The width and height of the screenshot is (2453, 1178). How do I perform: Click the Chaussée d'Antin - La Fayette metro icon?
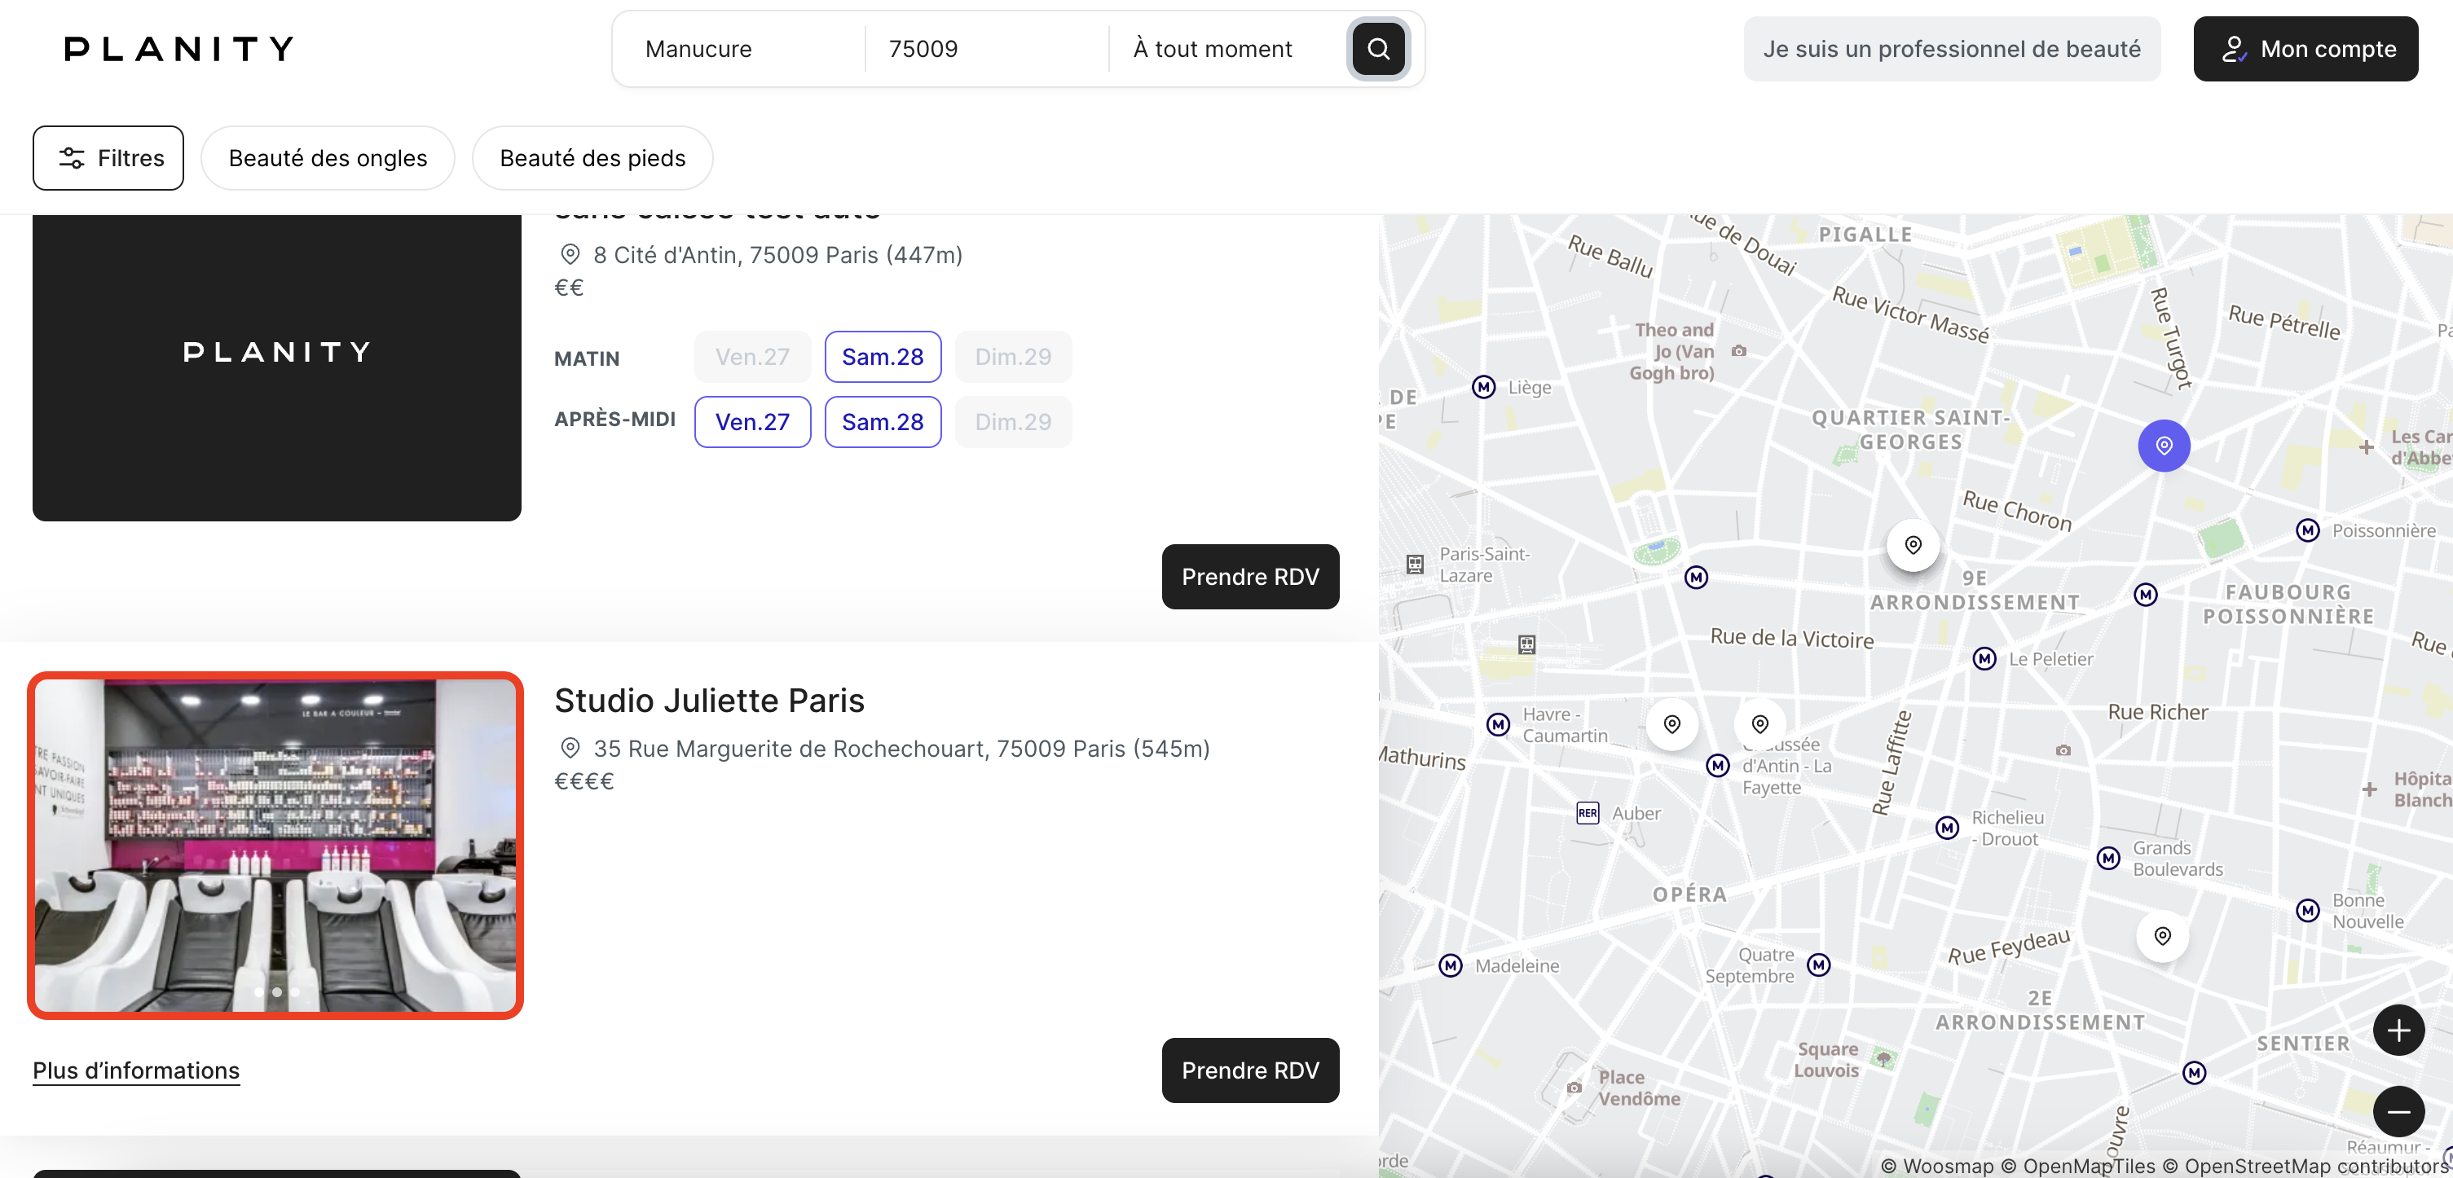(x=1718, y=765)
